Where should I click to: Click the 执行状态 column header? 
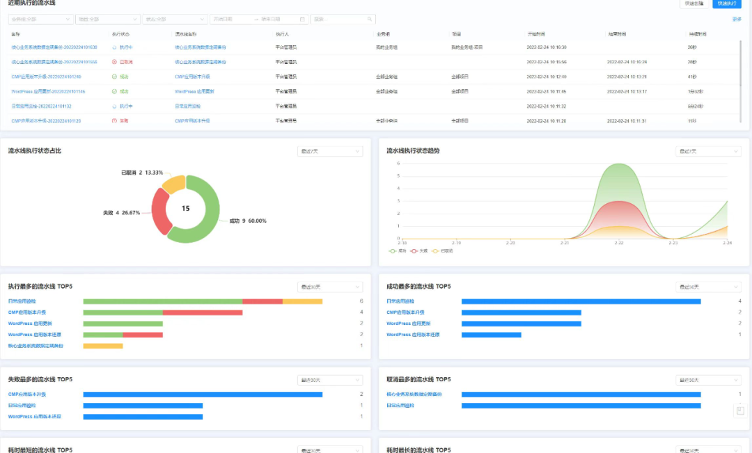pyautogui.click(x=121, y=34)
